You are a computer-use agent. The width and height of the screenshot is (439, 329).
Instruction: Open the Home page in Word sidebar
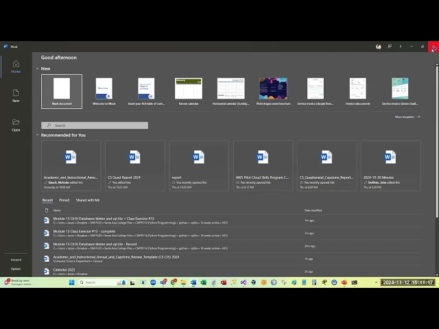[16, 66]
